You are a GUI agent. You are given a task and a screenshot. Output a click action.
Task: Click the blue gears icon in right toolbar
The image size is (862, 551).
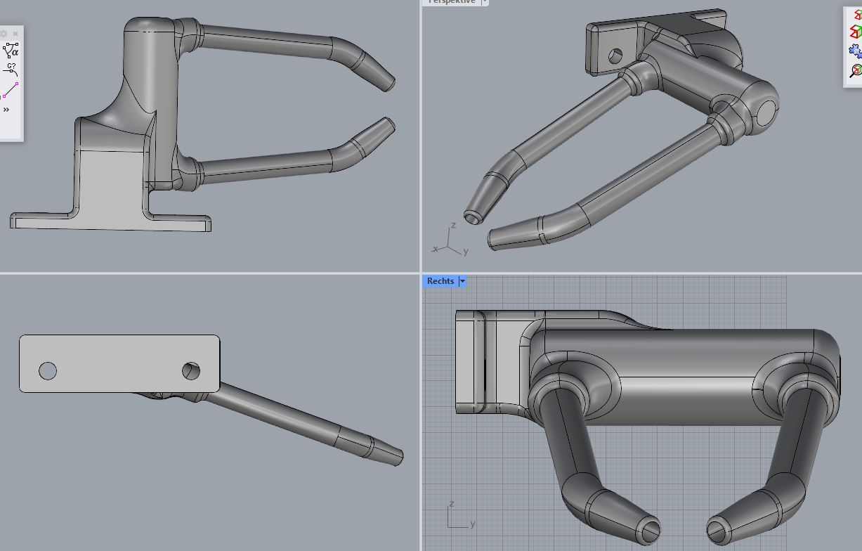[x=855, y=51]
